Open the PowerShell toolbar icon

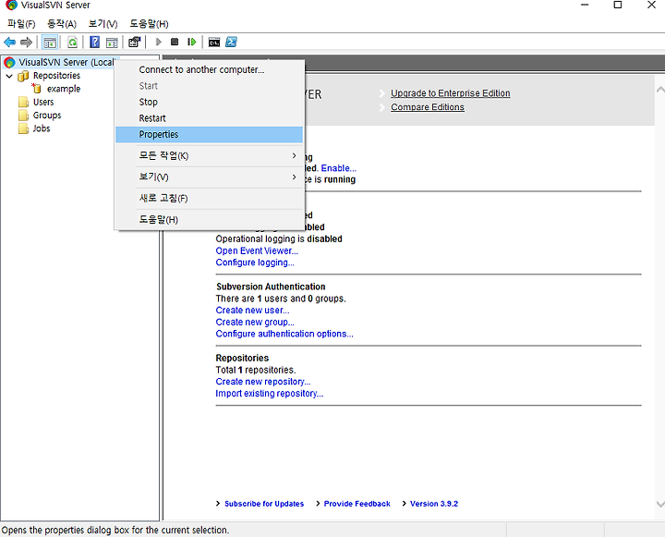point(231,42)
